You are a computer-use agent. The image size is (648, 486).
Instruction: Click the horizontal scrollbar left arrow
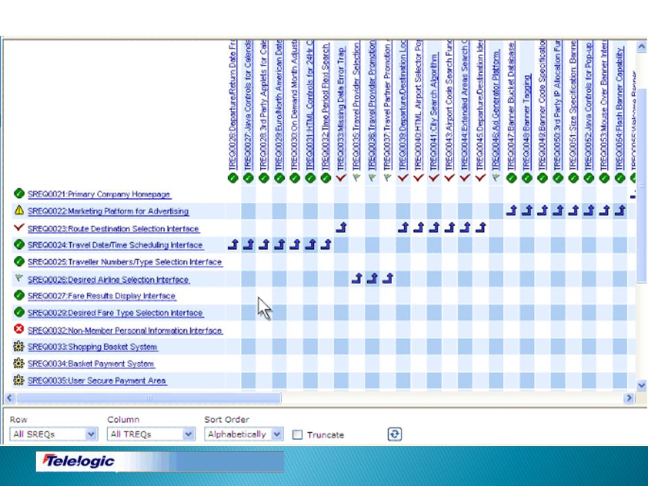point(9,398)
